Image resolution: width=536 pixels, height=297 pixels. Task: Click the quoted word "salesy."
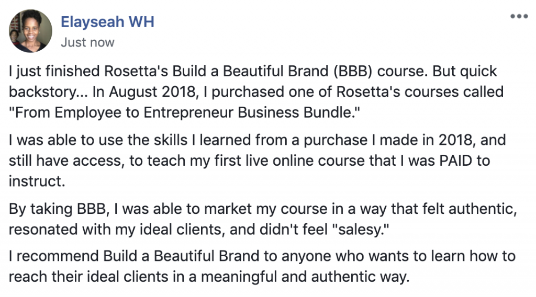(x=361, y=230)
